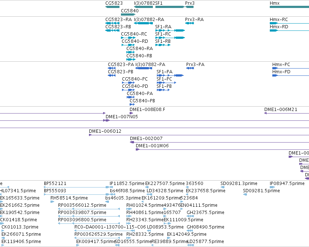Click the l(3)07882-RA transcript
The image size is (309, 247).
coord(143,23)
